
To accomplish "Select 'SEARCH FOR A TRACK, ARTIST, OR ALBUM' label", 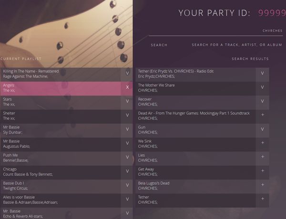I will pos(237,45).
